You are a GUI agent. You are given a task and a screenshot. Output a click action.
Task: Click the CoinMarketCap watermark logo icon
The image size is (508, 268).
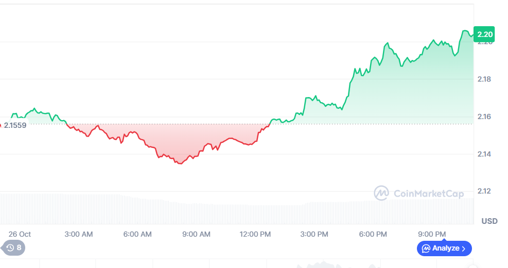(381, 193)
